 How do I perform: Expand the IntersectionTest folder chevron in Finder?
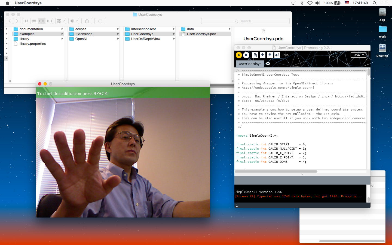pos(174,29)
